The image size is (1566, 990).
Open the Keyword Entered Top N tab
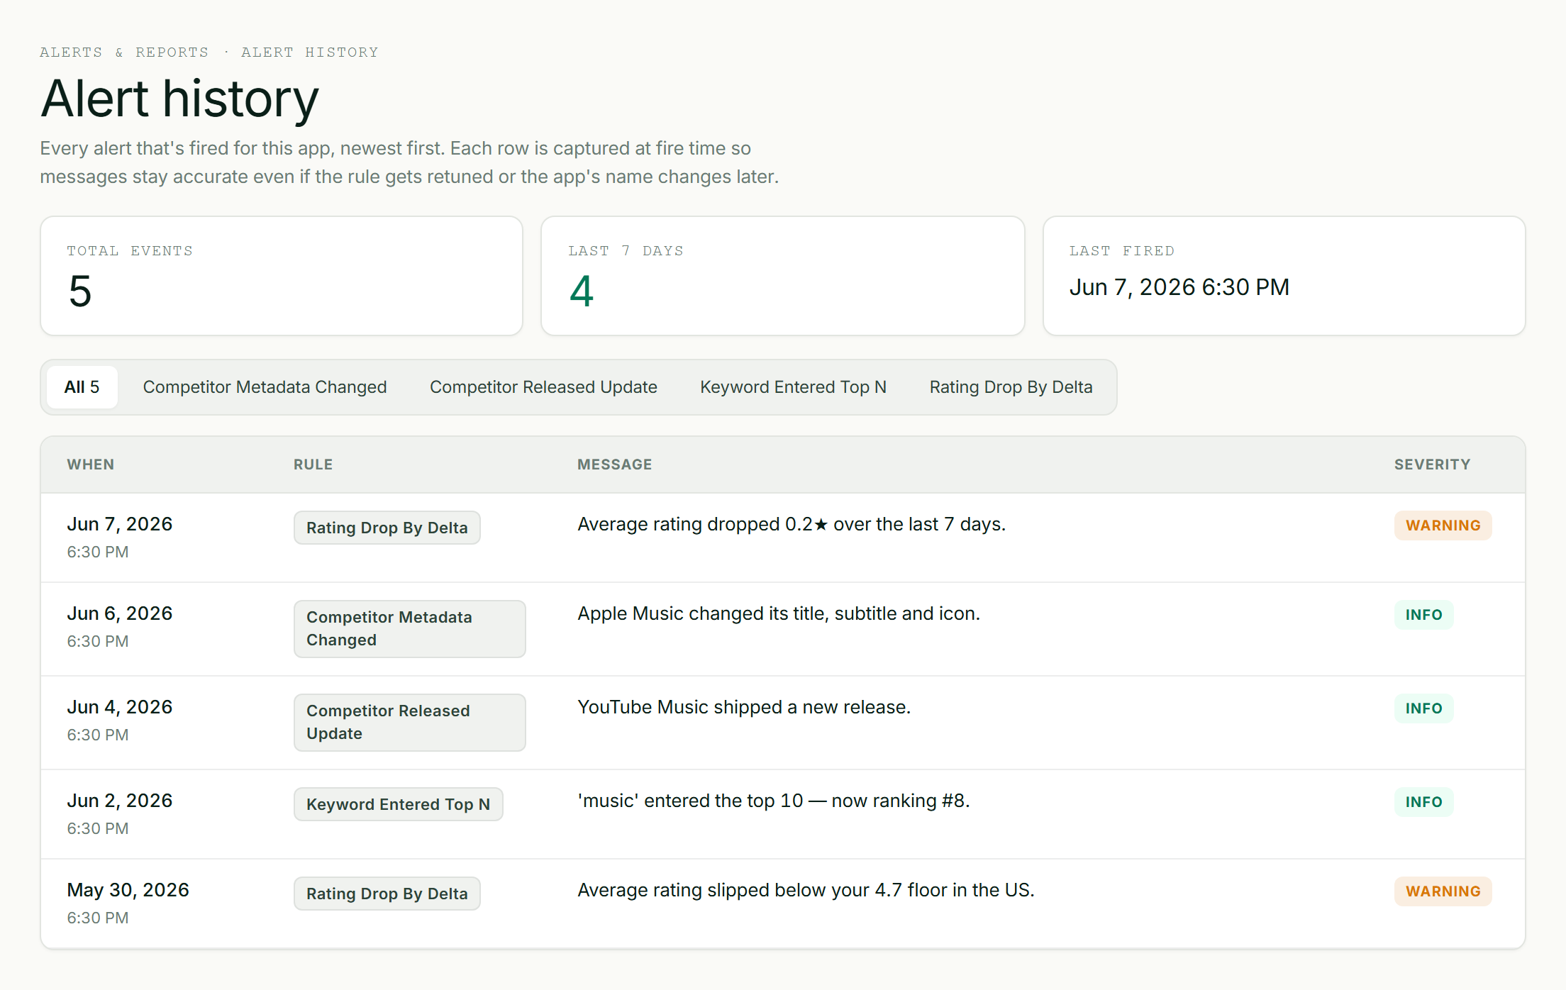point(793,387)
